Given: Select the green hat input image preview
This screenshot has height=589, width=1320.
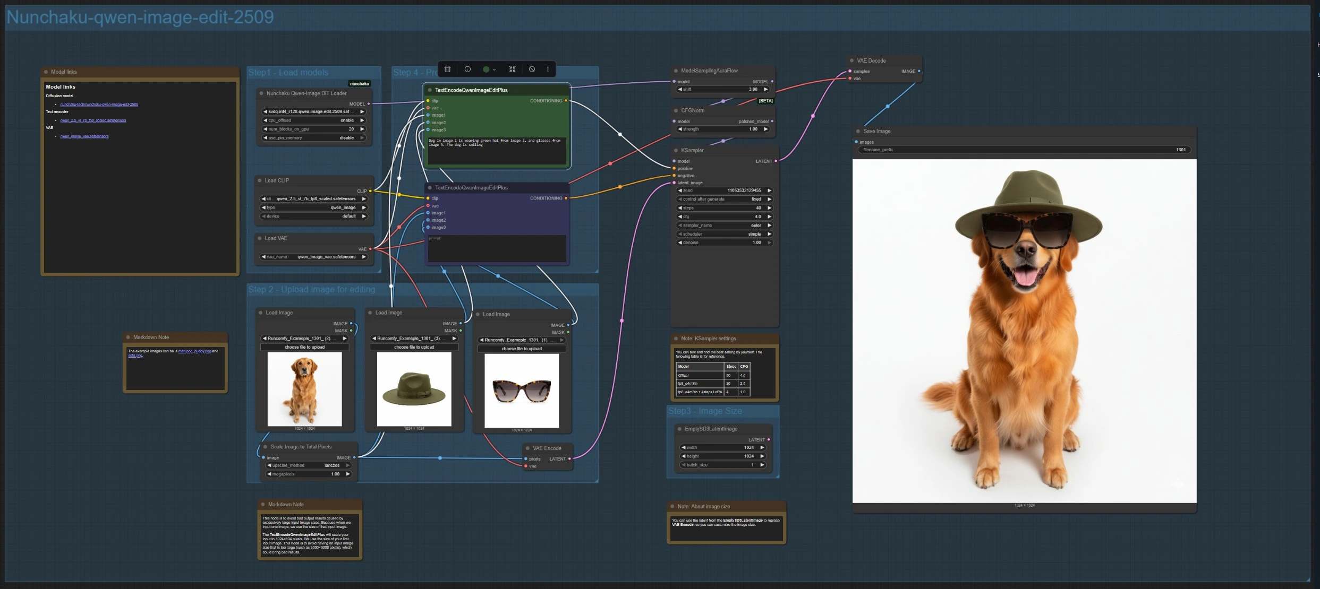Looking at the screenshot, I should coord(414,389).
